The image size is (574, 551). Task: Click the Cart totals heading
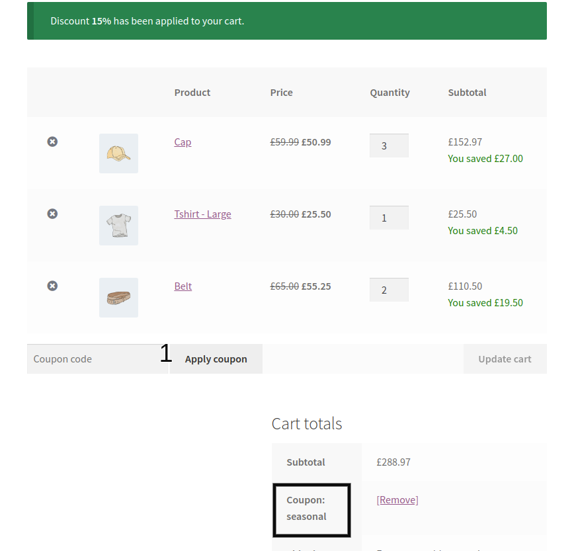click(x=307, y=423)
